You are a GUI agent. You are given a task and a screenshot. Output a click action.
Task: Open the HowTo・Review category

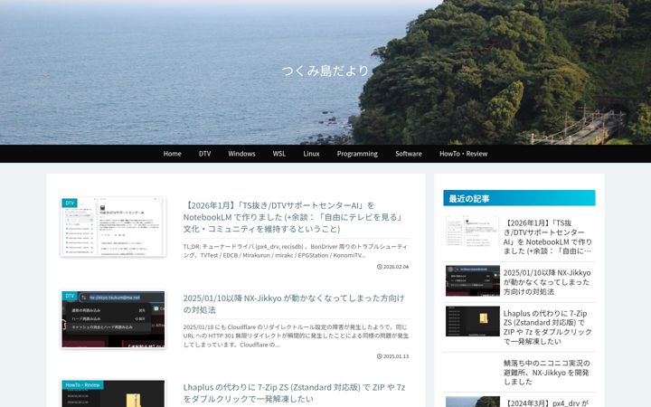coord(463,154)
